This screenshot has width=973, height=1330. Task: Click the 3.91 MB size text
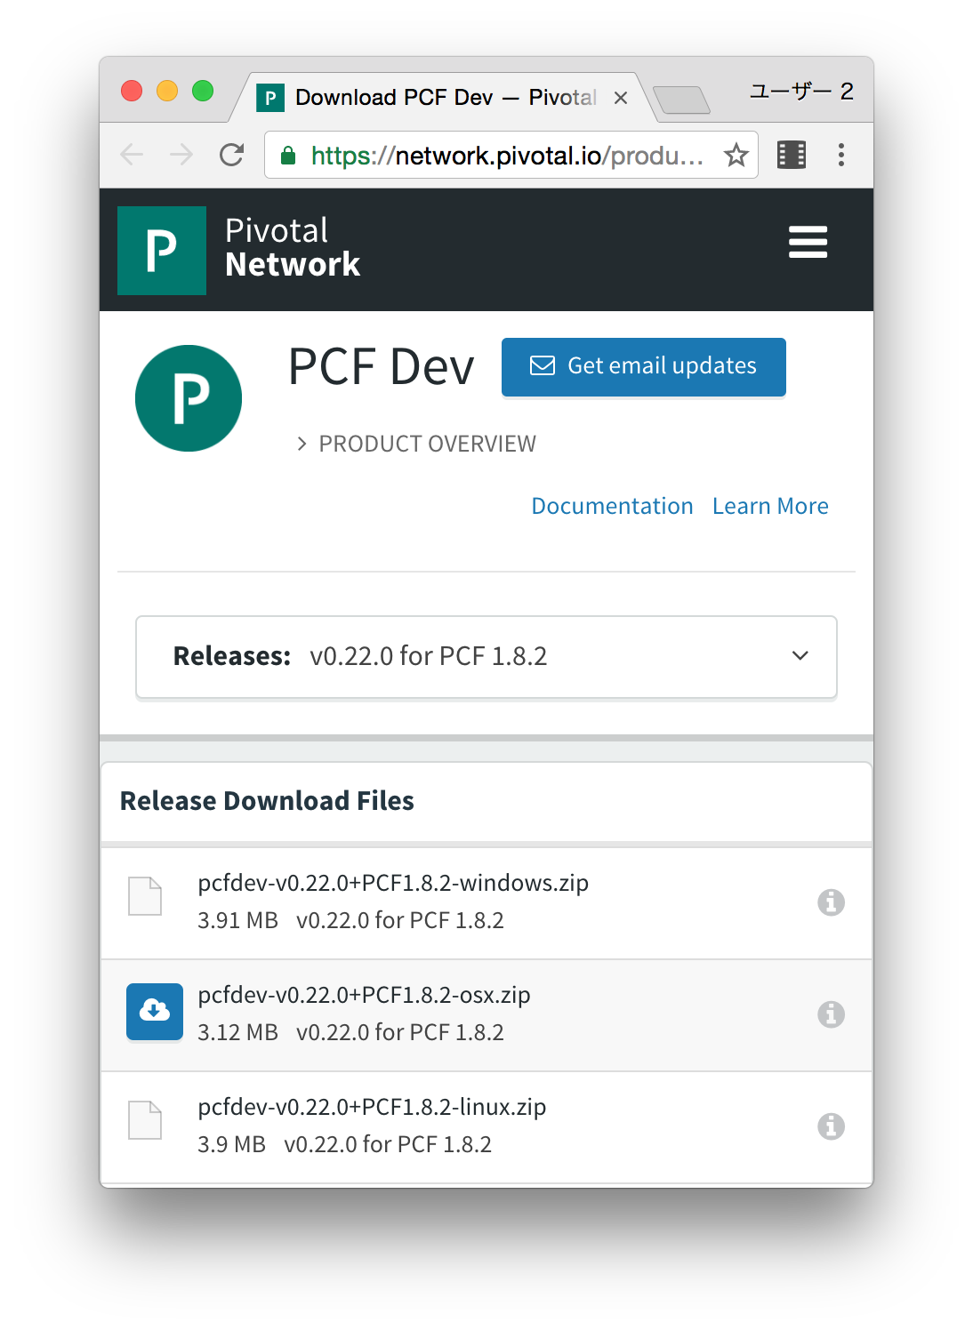(237, 920)
